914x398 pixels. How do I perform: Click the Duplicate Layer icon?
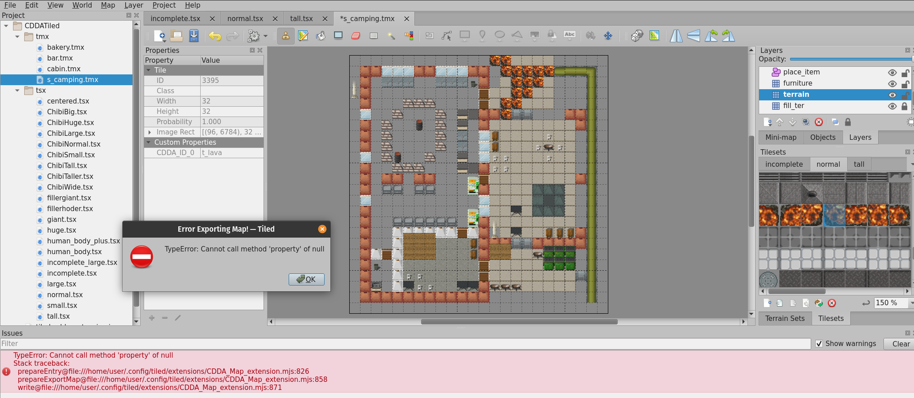pyautogui.click(x=806, y=122)
